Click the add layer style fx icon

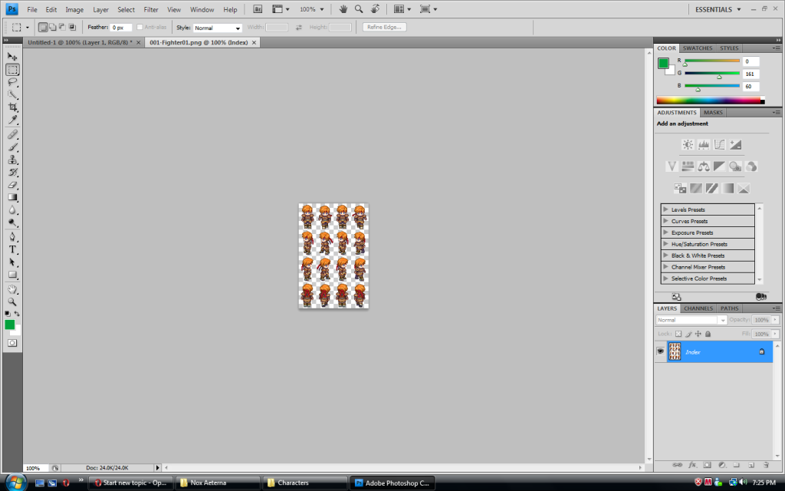point(692,465)
